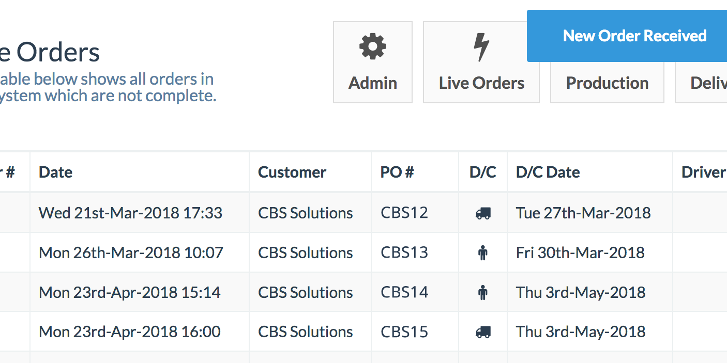Open order CBS12 from the table

click(404, 212)
